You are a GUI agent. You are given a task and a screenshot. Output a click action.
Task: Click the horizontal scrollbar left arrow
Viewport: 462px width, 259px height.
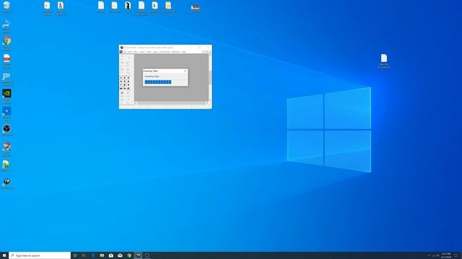coord(136,103)
